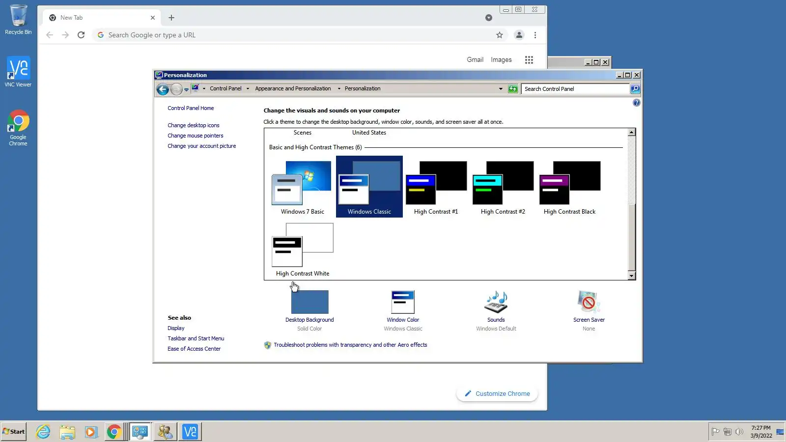This screenshot has width=786, height=442.
Task: Click Chrome's forward arrow button
Action: pos(65,35)
